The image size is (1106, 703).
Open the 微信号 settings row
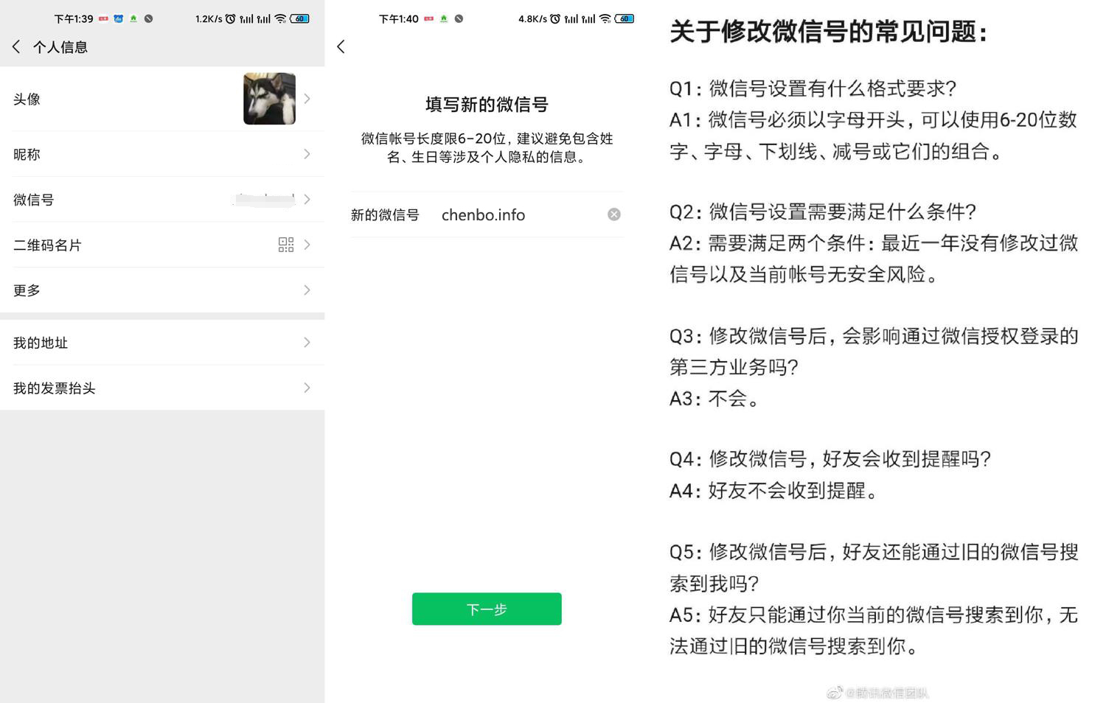162,200
